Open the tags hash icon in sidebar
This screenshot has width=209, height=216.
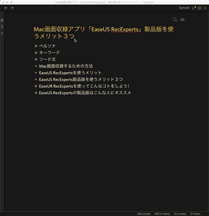(2, 33)
